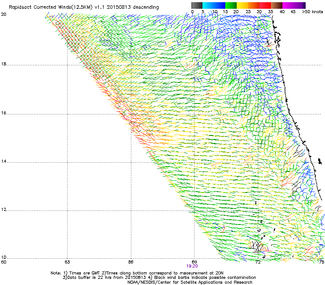Click the cyan 5-10 knots legend swatch
This screenshot has width=325, height=285.
click(x=208, y=5)
